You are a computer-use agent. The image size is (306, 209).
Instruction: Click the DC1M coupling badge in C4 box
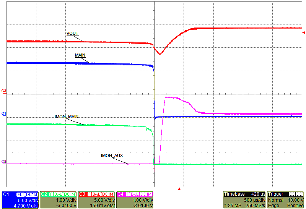click(x=146, y=194)
